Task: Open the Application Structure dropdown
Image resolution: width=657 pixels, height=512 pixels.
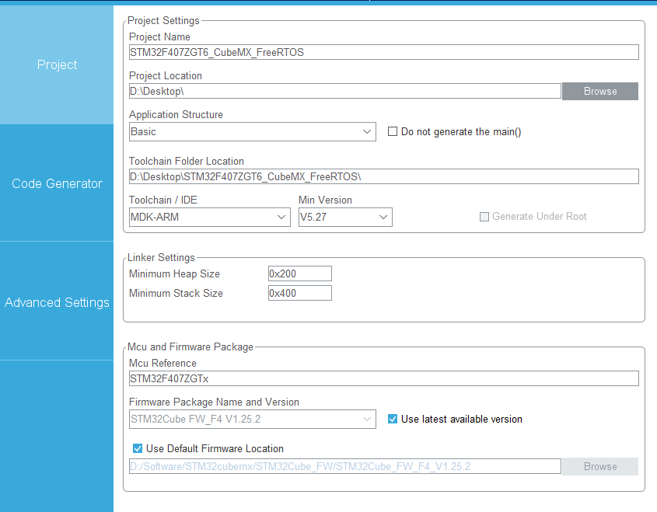Action: pyautogui.click(x=252, y=132)
